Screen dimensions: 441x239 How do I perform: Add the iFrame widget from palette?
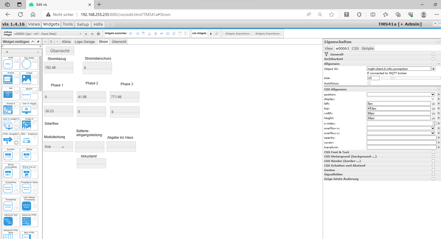click(11, 78)
